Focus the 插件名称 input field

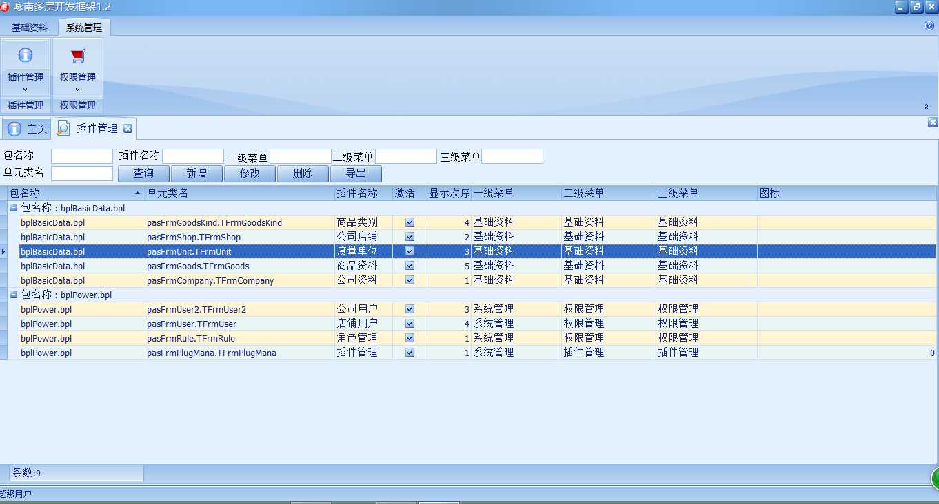(193, 156)
